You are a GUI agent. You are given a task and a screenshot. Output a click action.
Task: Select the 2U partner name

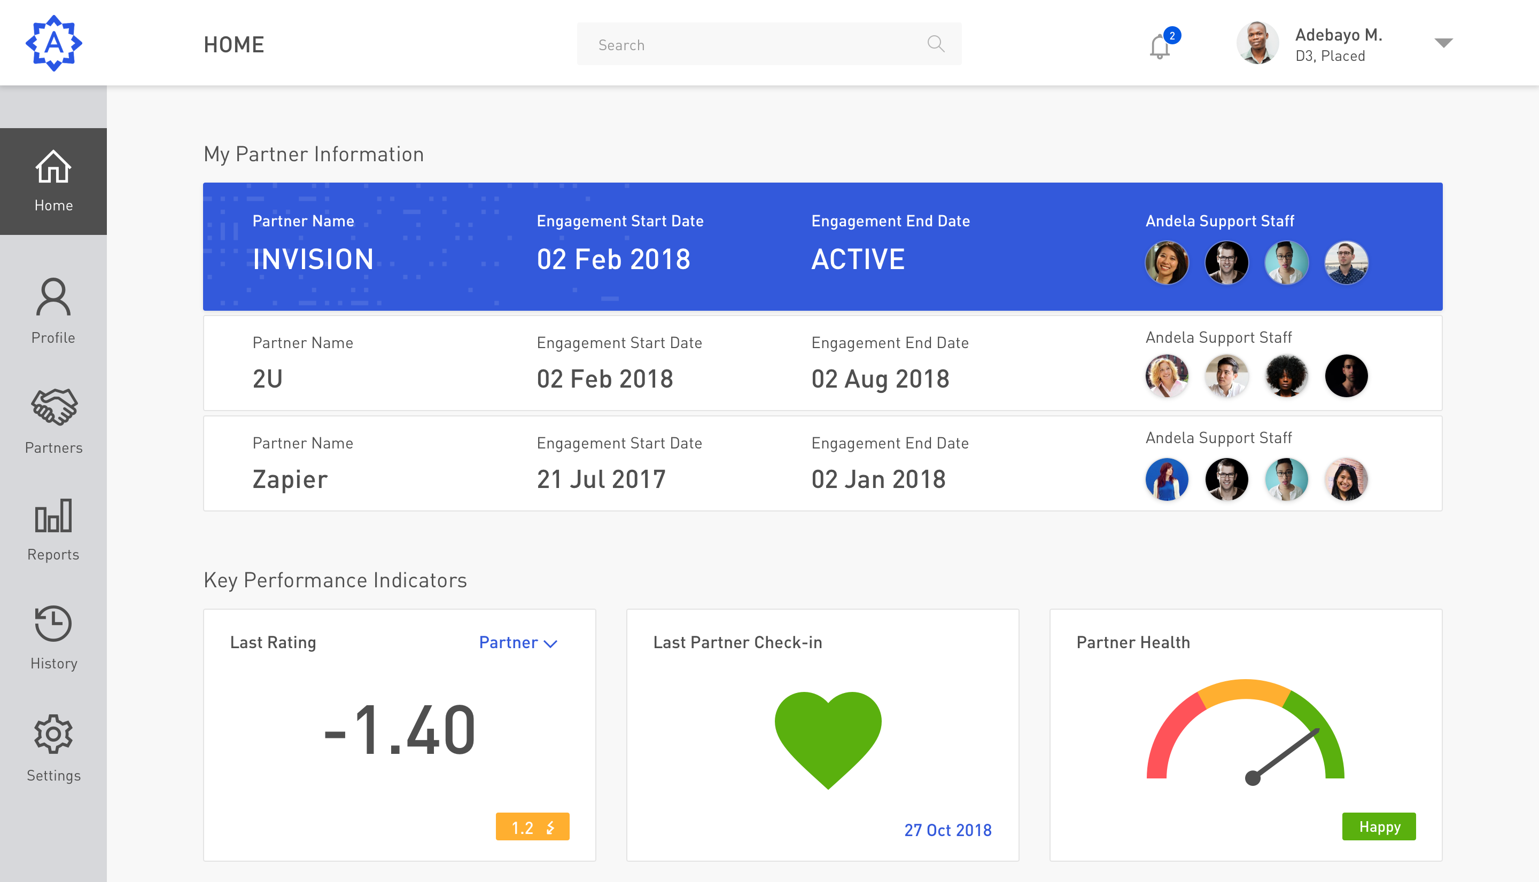pos(267,379)
